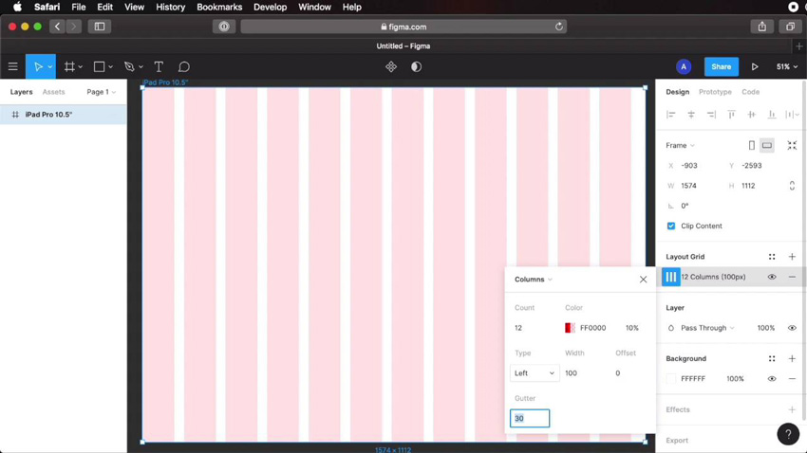807x453 pixels.
Task: Toggle Background fill visibility
Action: (772, 379)
